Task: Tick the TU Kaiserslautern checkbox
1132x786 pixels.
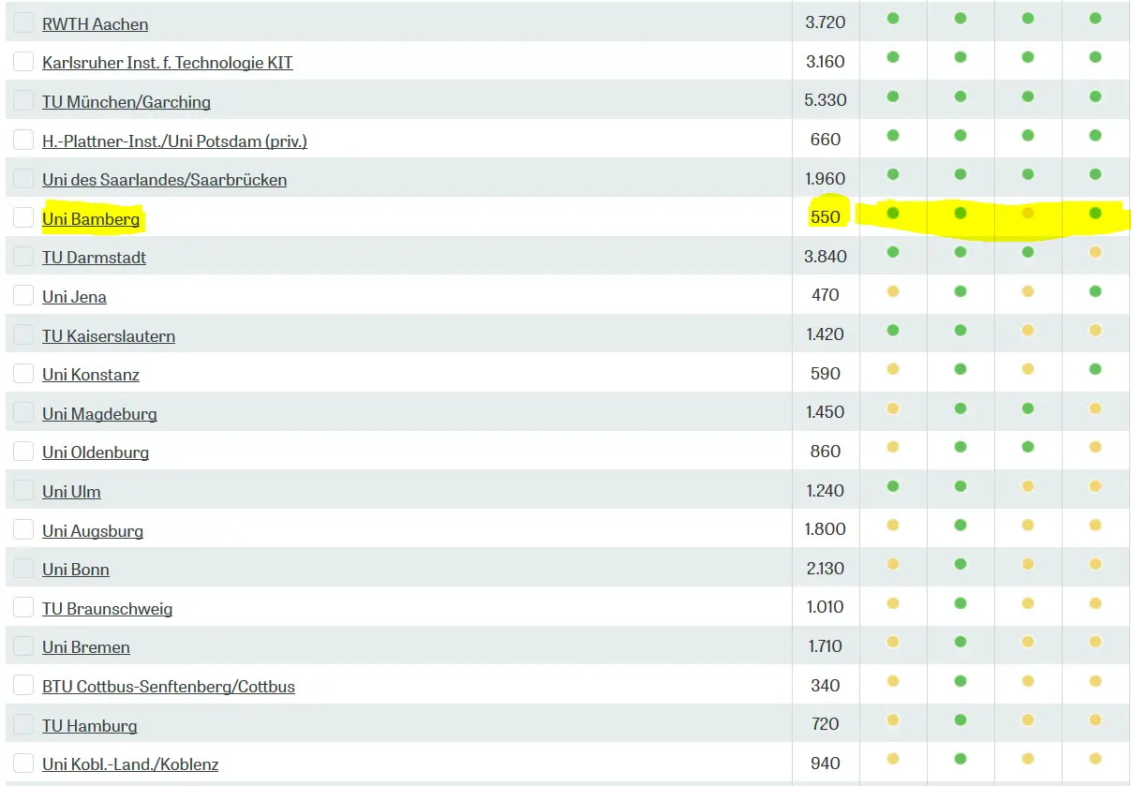Action: pos(23,334)
